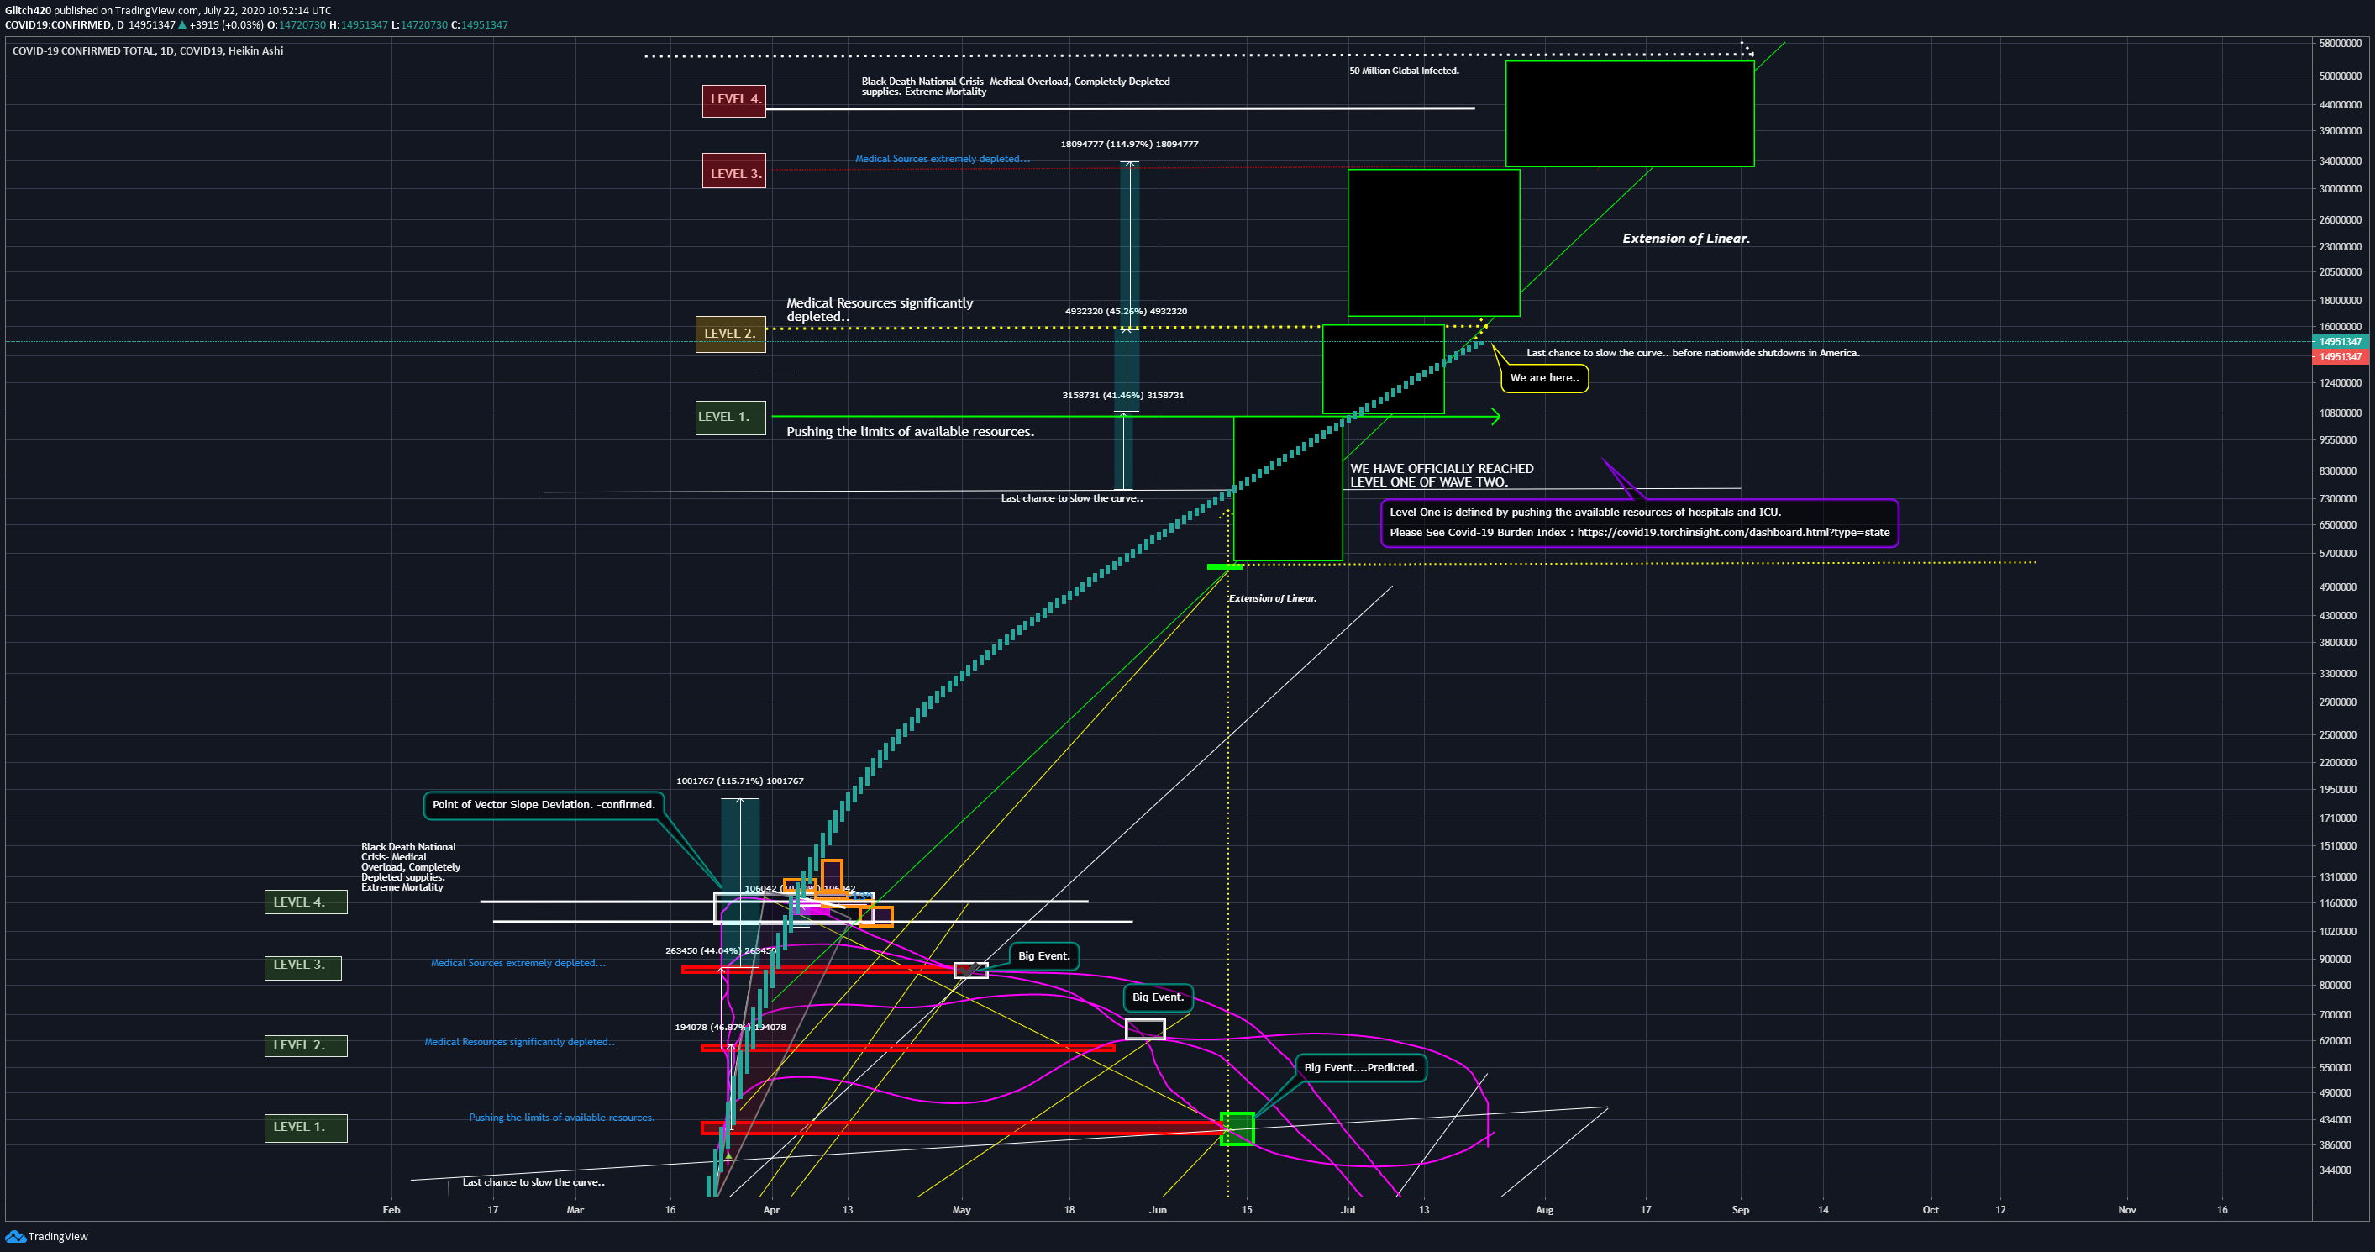Click 'Jun' on the time axis
The image size is (2375, 1252).
1158,1211
